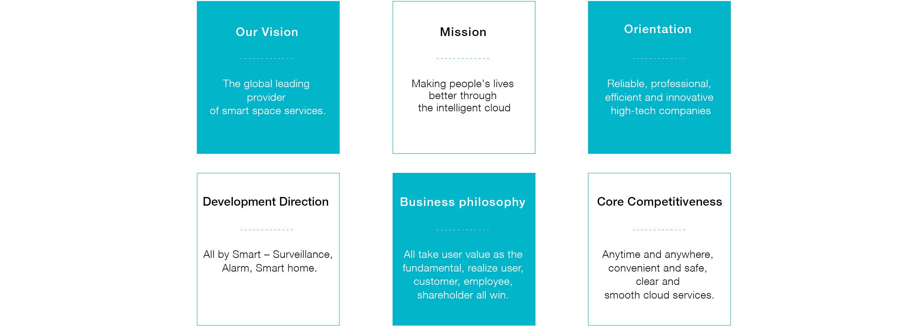Click 'All take user value' paragraph

coord(463,275)
